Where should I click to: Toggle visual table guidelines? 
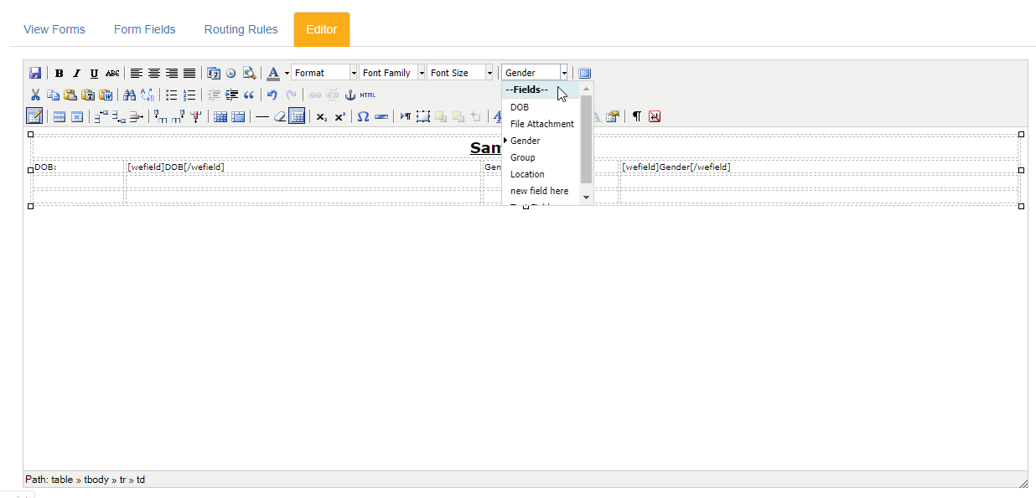[297, 116]
